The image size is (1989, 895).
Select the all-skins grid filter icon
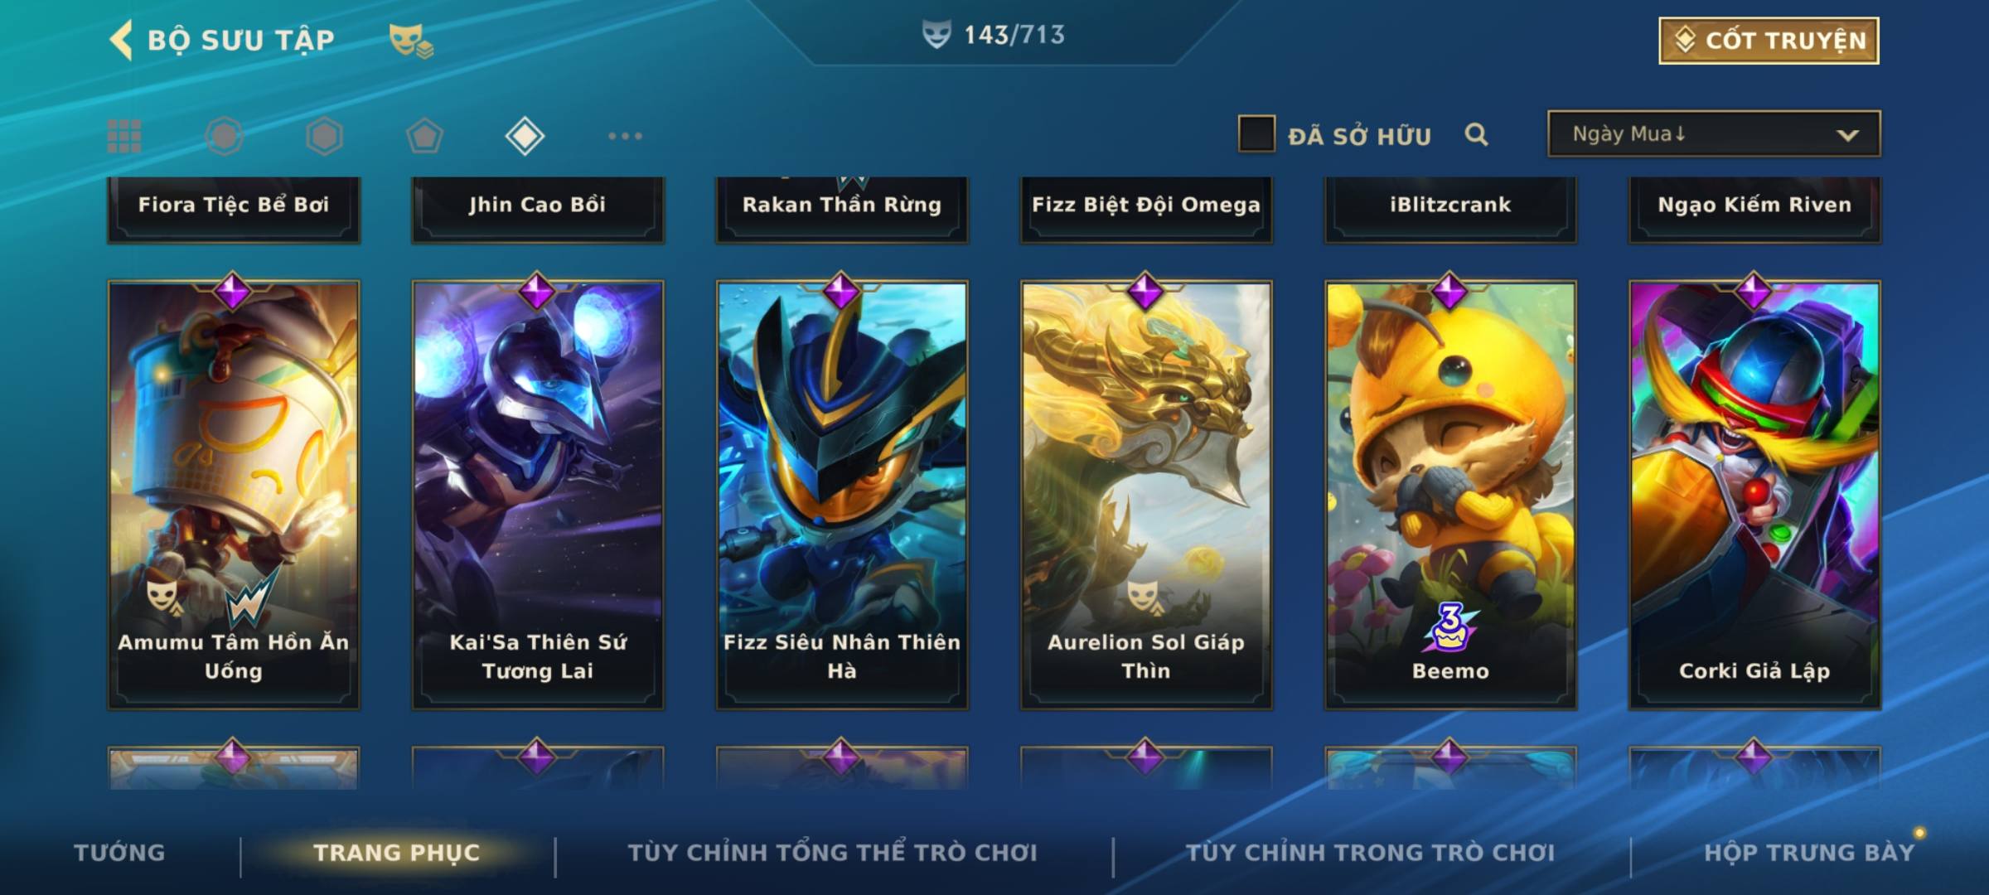coord(124,136)
